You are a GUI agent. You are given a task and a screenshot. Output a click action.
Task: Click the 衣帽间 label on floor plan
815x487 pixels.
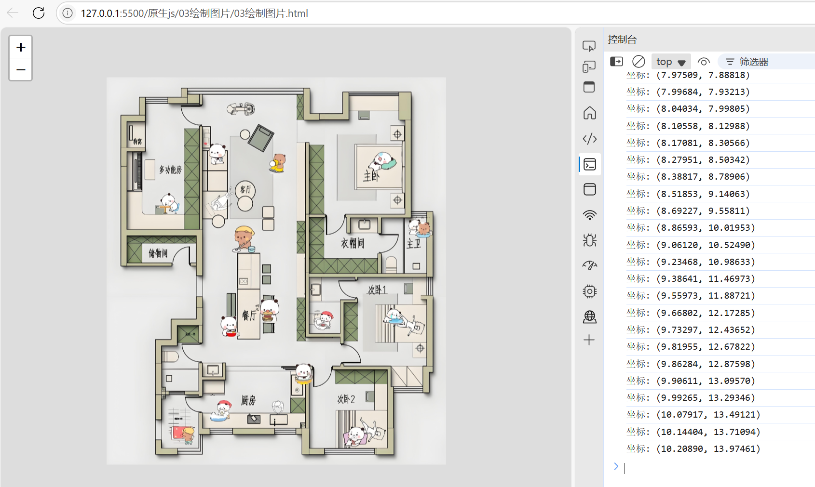tap(353, 243)
